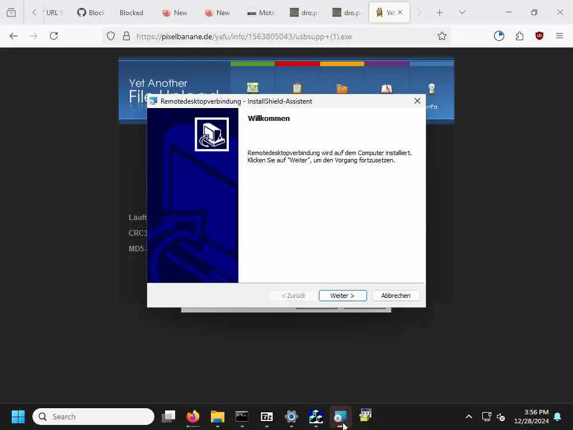
Task: Open Firefox hamburger application menu
Action: [560, 36]
